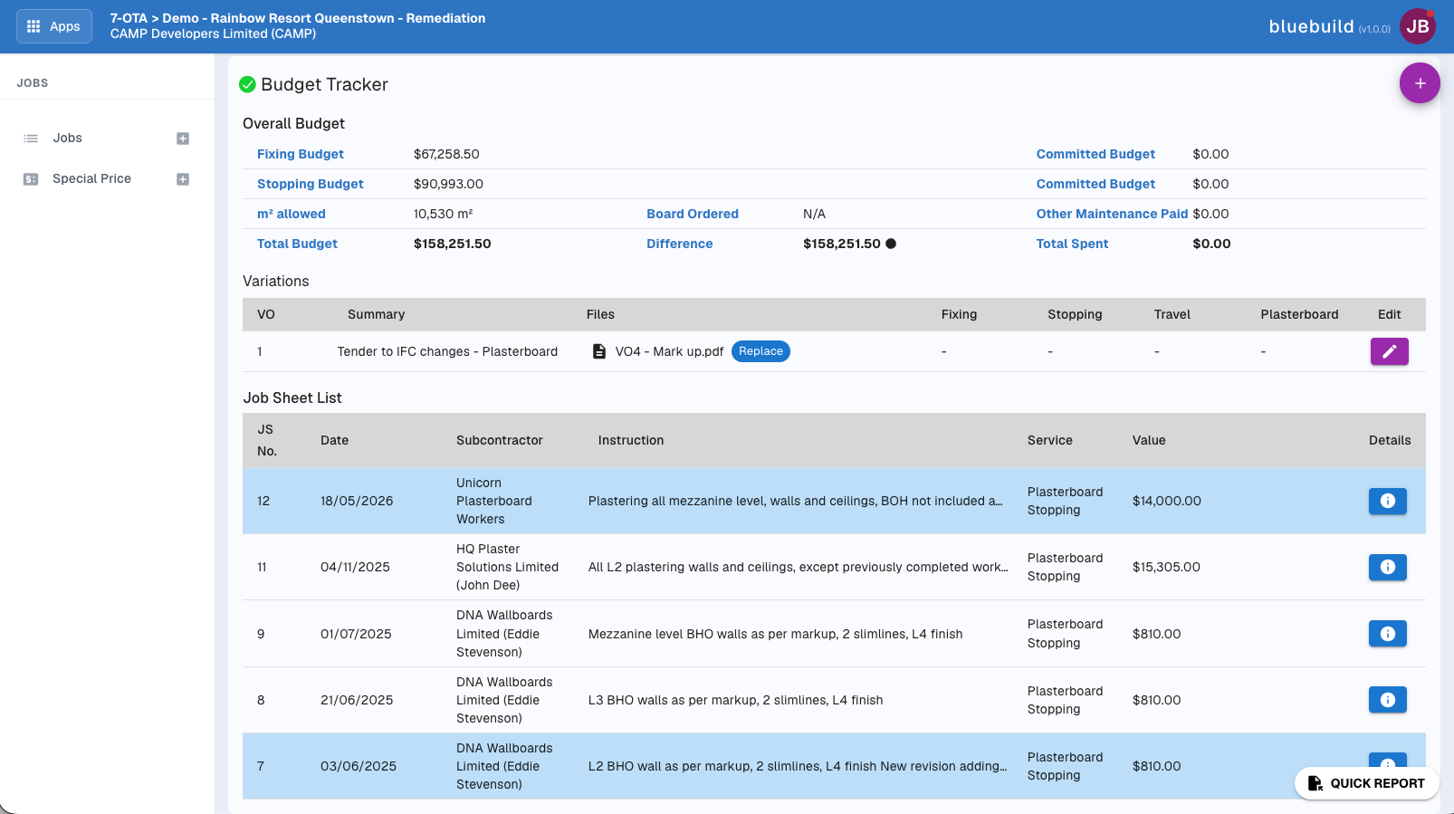The image size is (1454, 814).
Task: Click 'CAMP Developers Limited (CAMP)' header text
Action: tap(213, 34)
